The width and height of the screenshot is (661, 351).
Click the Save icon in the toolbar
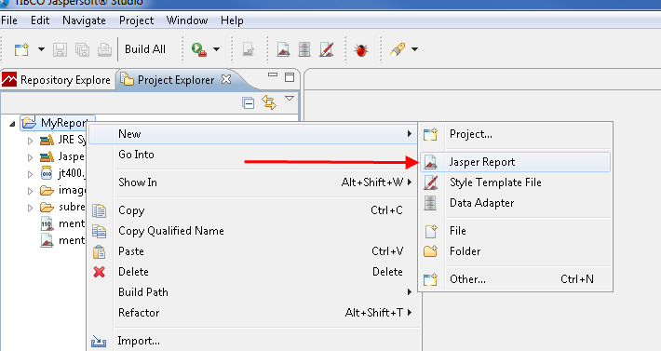(60, 49)
